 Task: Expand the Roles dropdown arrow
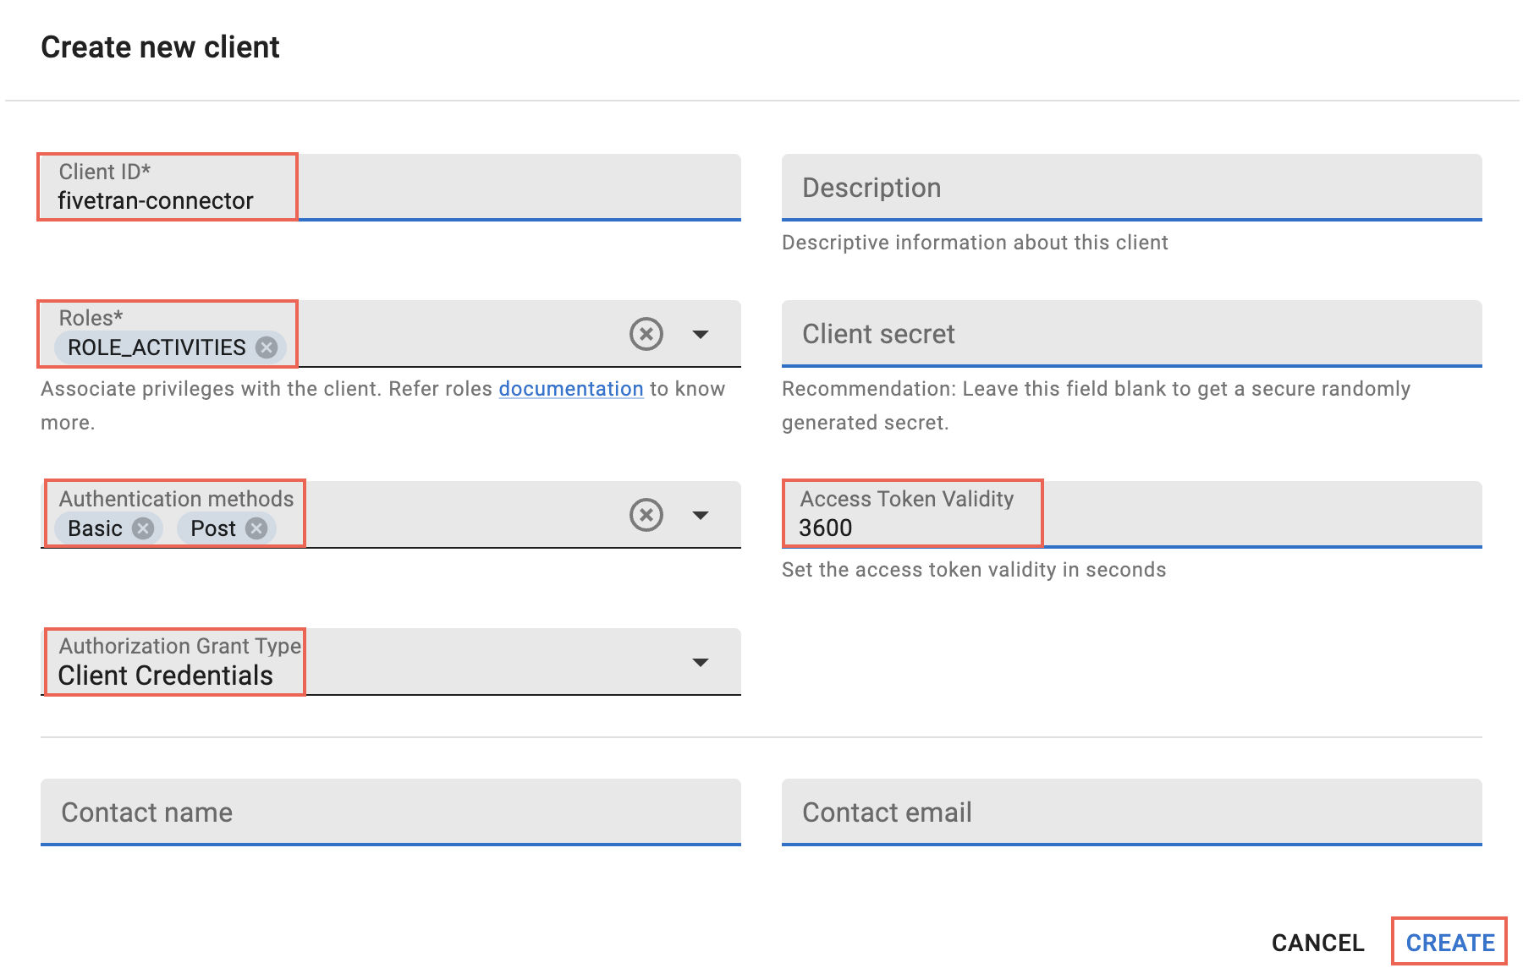point(701,335)
